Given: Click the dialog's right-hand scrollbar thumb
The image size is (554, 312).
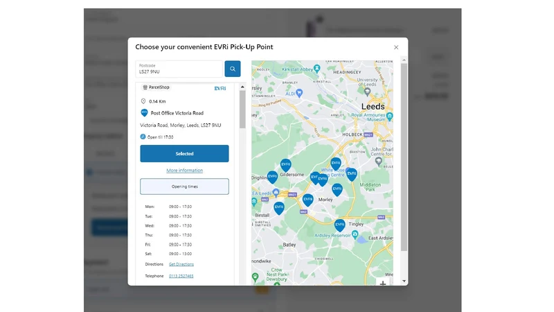Looking at the screenshot, I should (x=404, y=157).
